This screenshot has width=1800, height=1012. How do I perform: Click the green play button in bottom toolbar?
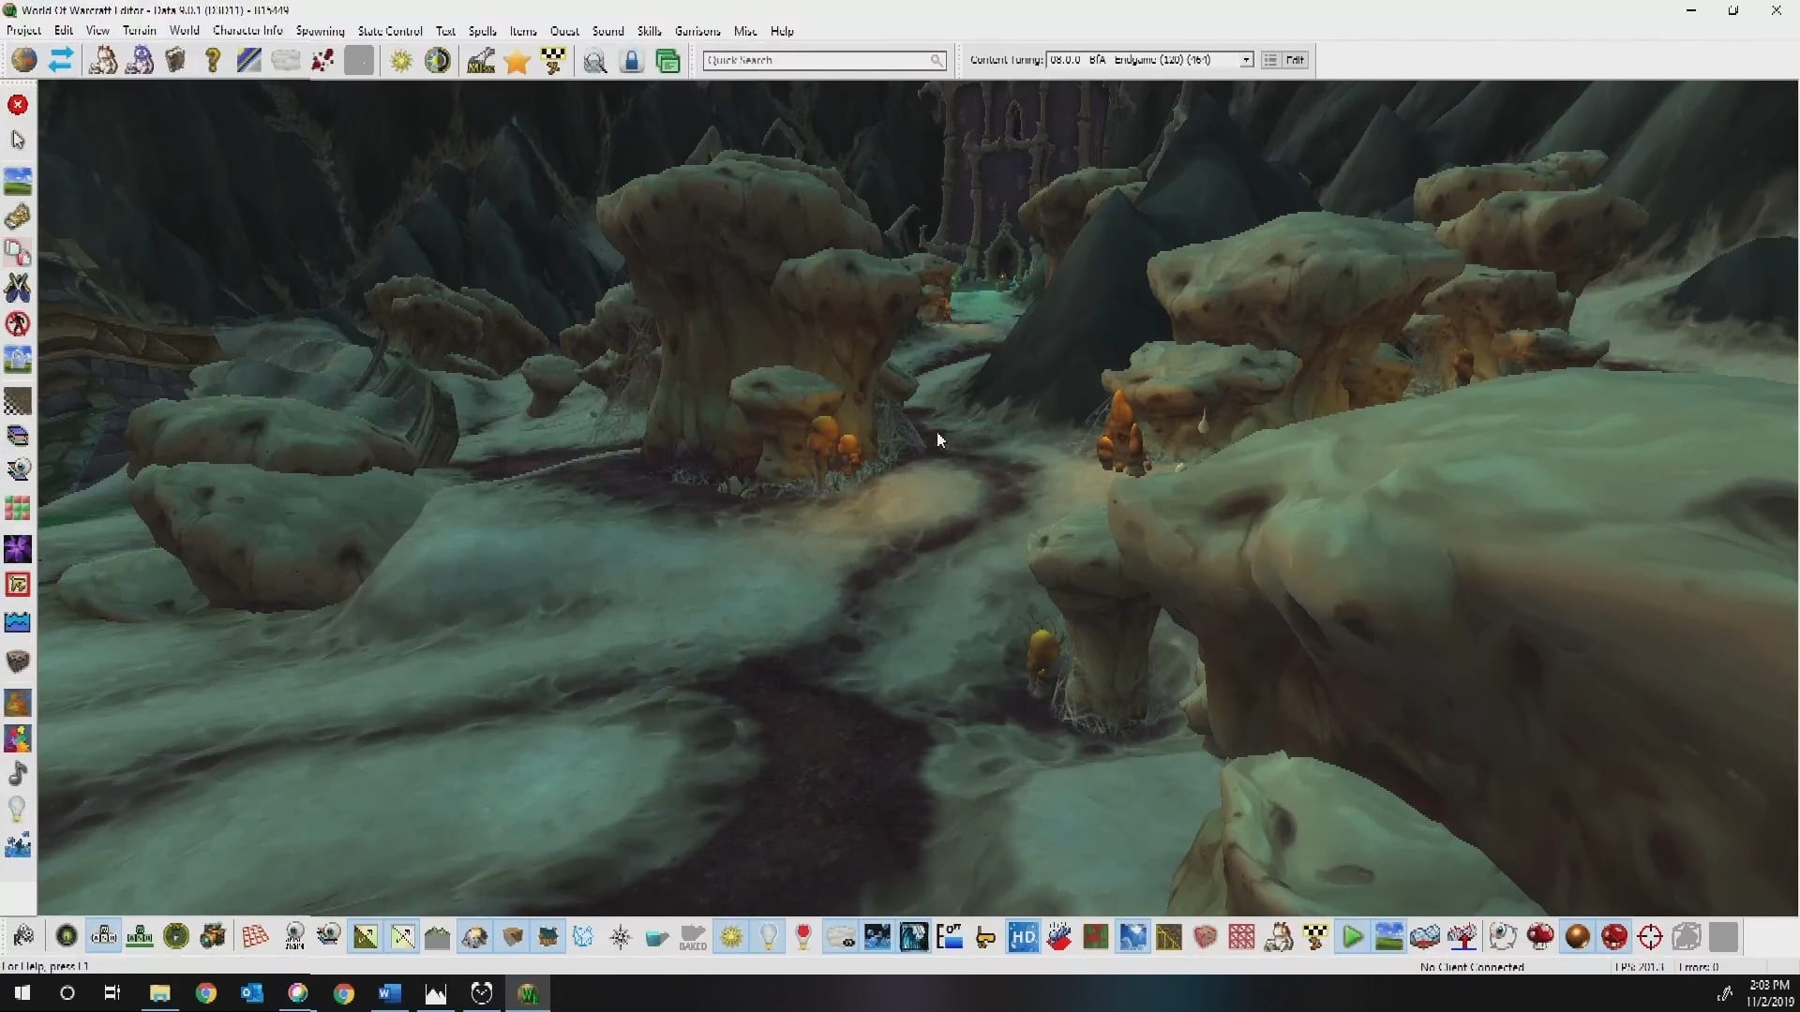pyautogui.click(x=1352, y=937)
